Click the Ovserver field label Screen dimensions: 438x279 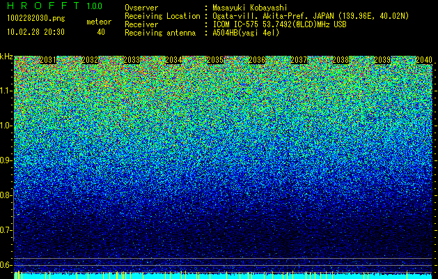click(141, 8)
